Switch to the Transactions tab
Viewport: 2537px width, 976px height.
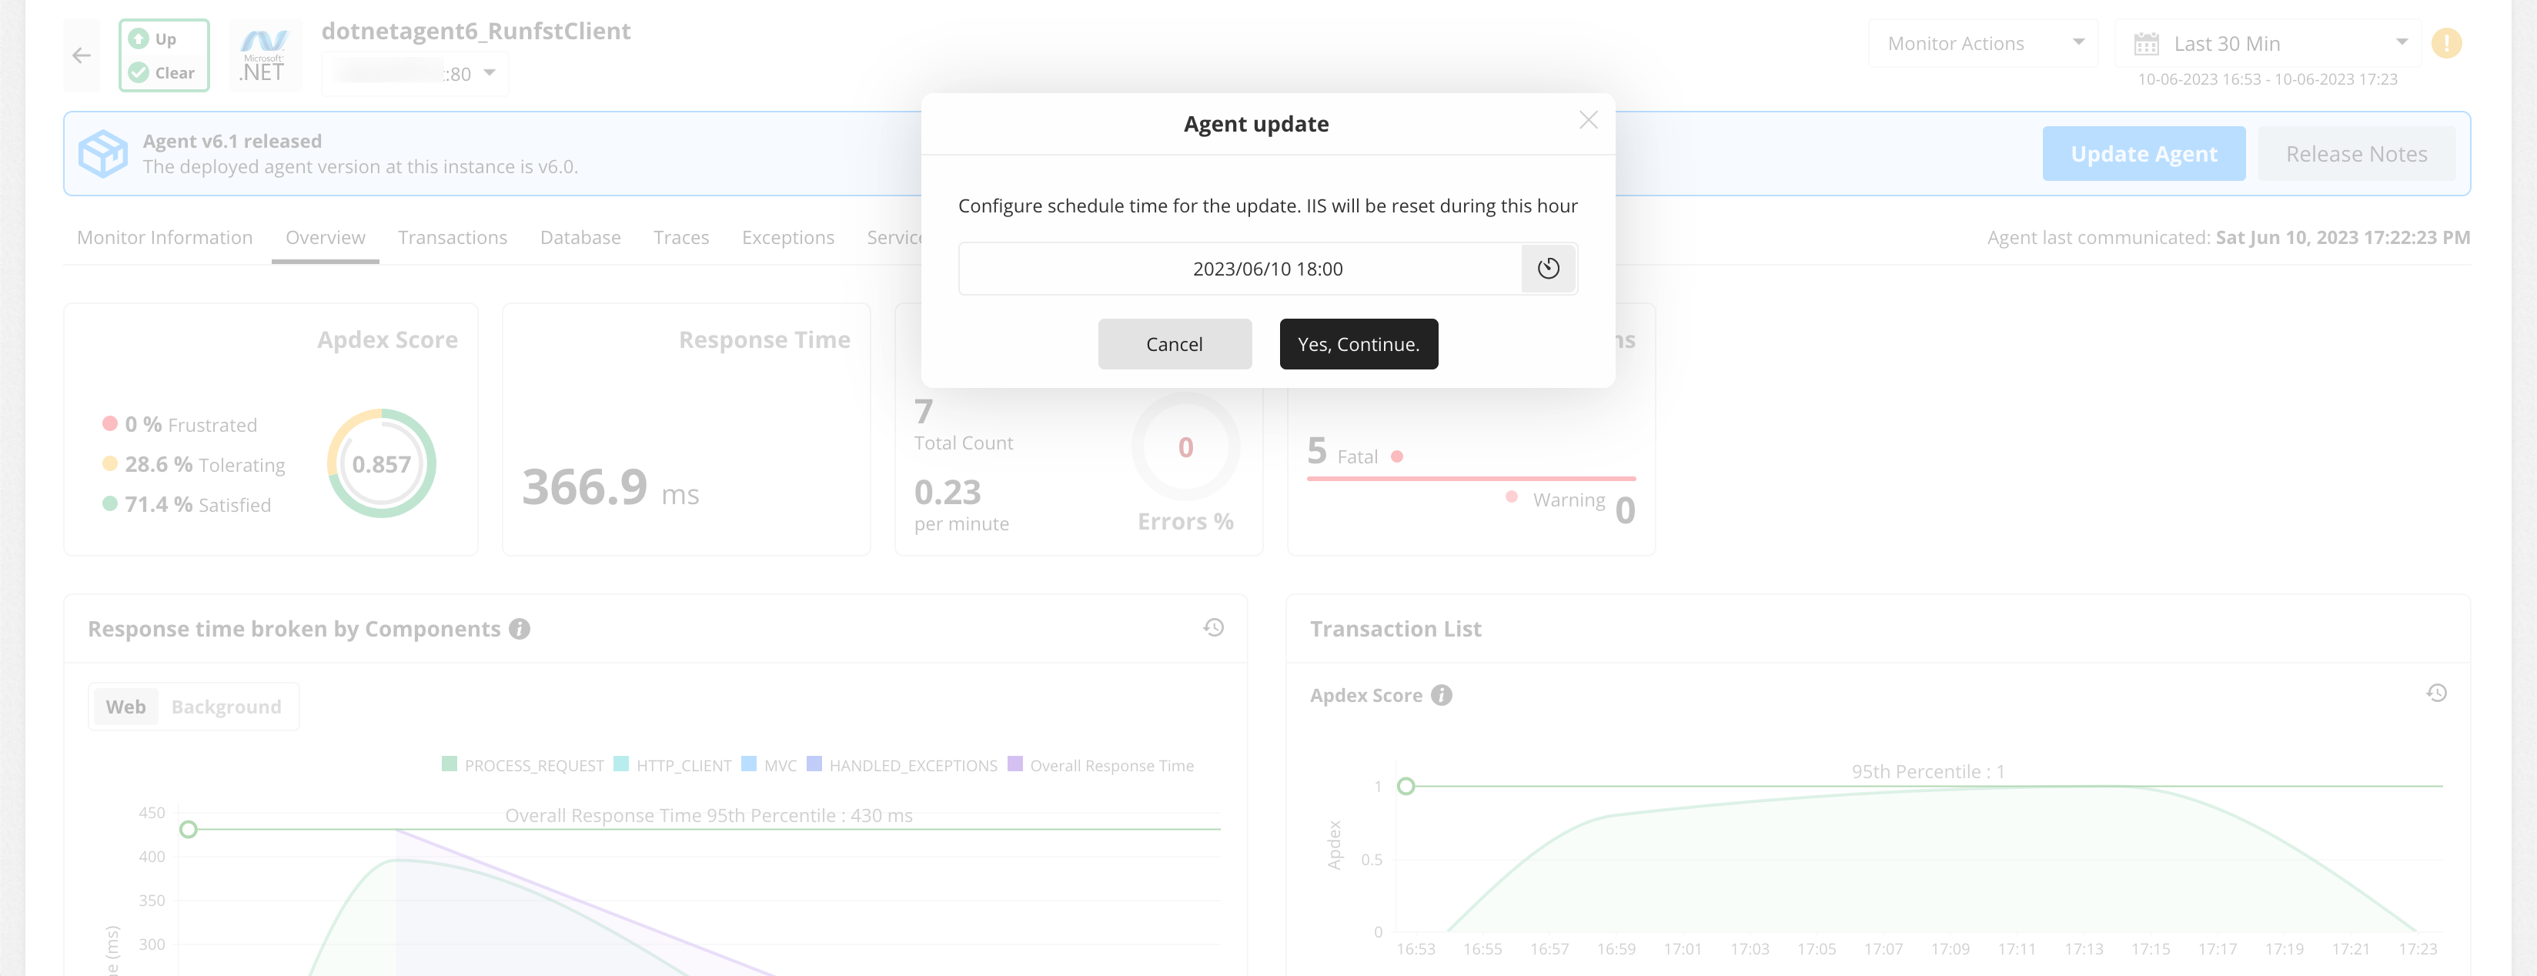pos(452,236)
